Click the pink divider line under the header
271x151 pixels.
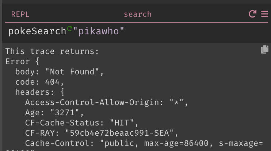(x=137, y=22)
